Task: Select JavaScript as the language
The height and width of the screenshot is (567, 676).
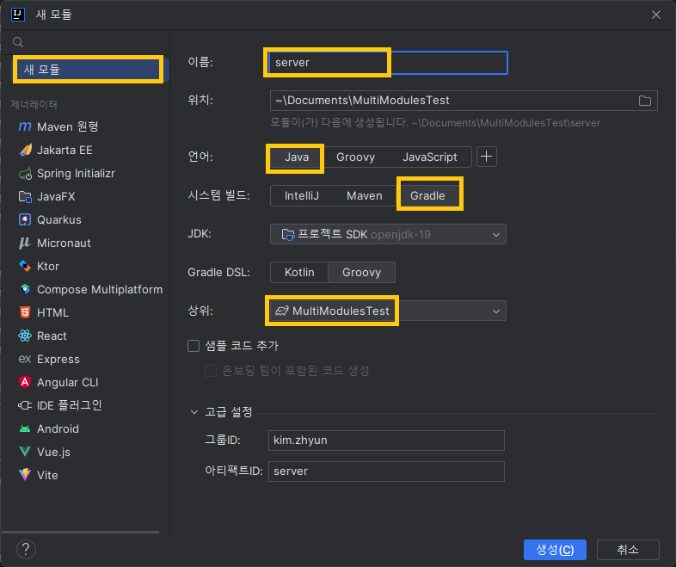Action: (429, 157)
